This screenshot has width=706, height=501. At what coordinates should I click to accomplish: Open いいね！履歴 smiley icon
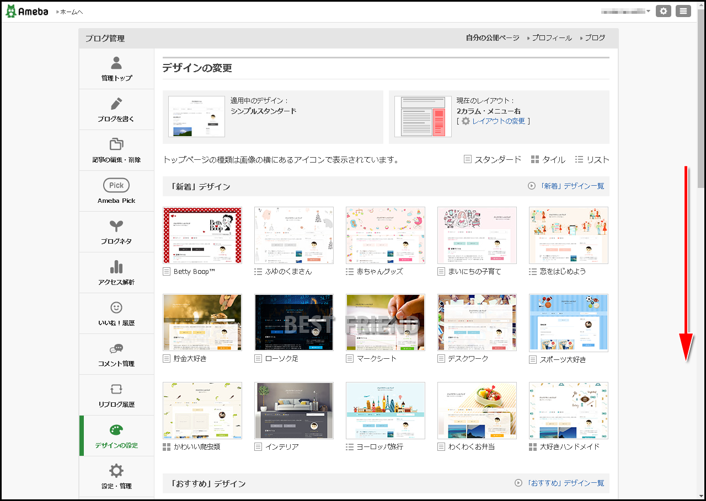pyautogui.click(x=116, y=308)
